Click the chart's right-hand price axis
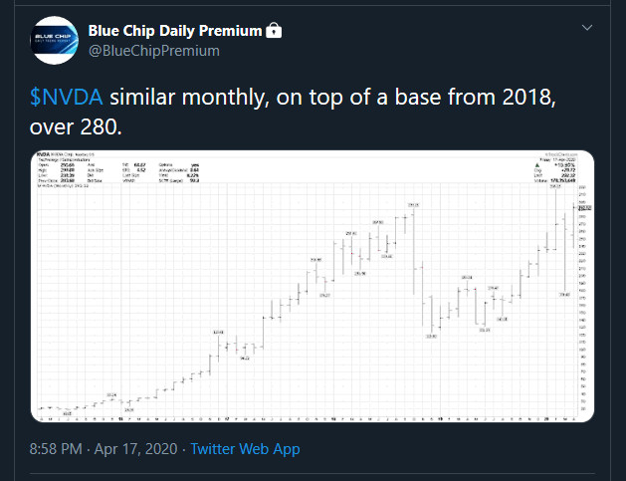This screenshot has width=626, height=481. click(583, 298)
